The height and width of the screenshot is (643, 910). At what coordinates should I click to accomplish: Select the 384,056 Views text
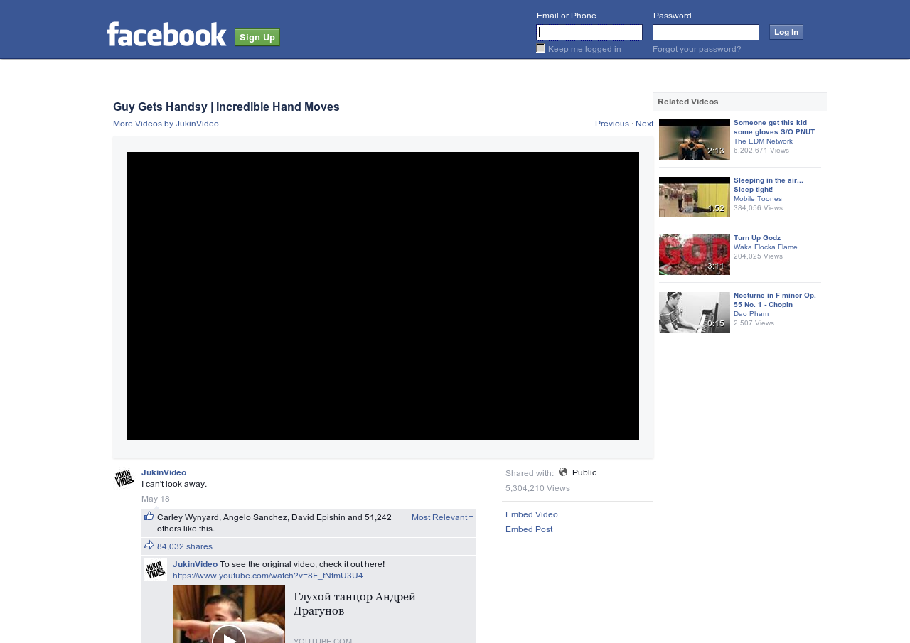click(758, 208)
